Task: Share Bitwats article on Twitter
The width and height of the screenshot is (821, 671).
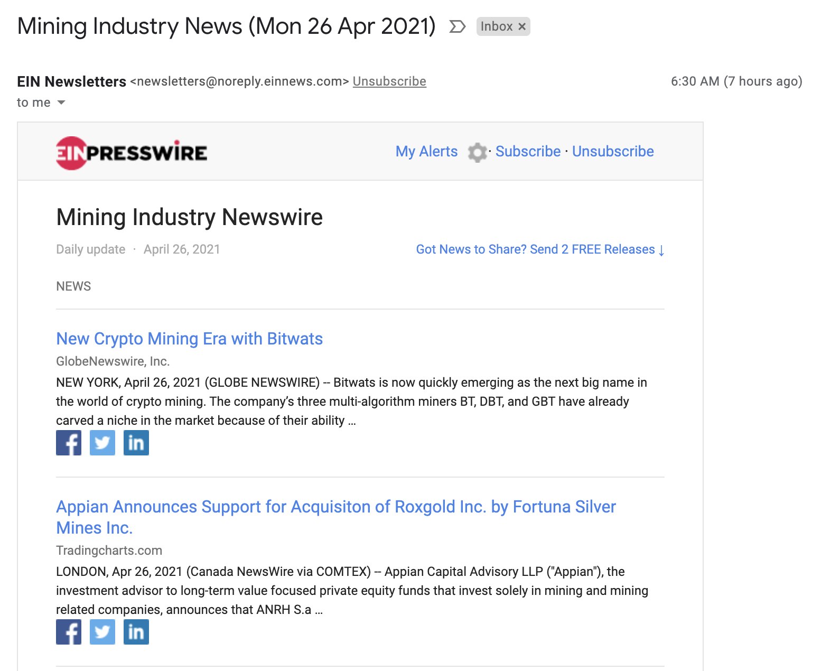Action: [102, 443]
